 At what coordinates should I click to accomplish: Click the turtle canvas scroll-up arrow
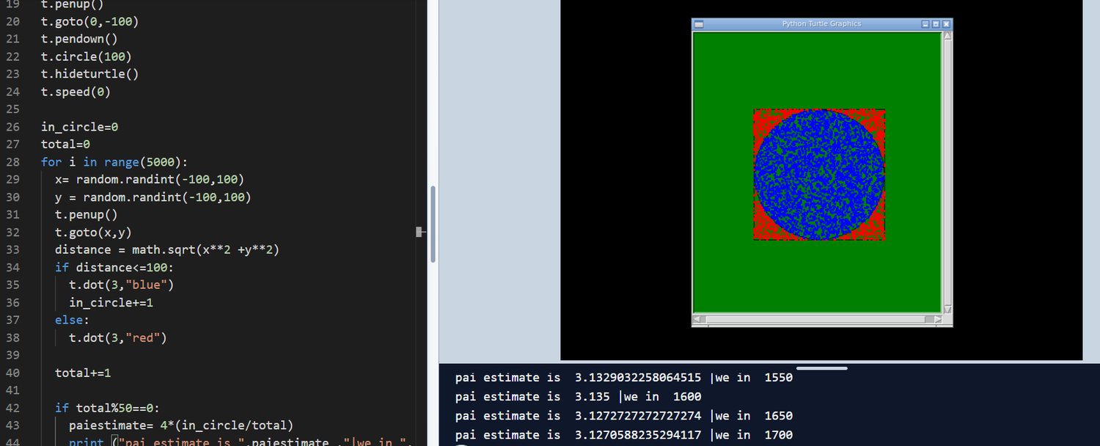point(947,35)
